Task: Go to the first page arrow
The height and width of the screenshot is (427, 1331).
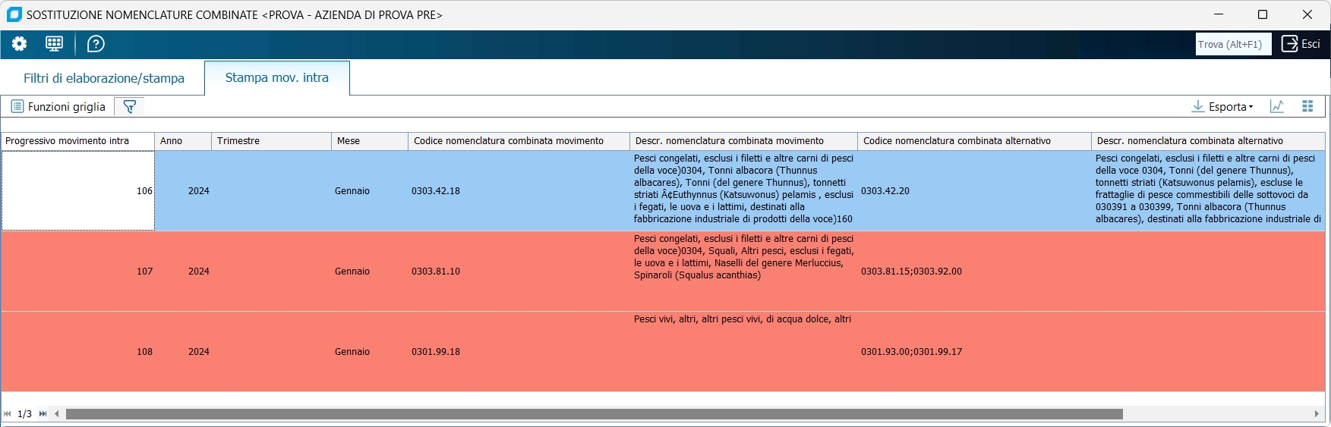Action: click(8, 414)
